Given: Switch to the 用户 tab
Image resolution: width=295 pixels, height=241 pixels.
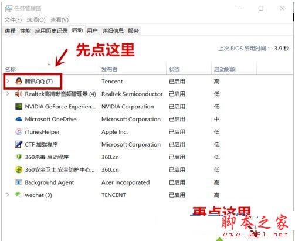Looking at the screenshot, I should click(x=92, y=30).
